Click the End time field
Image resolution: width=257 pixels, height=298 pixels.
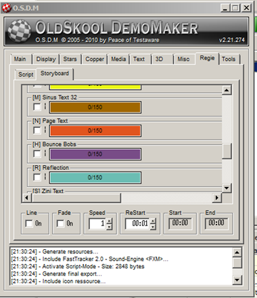(216, 223)
